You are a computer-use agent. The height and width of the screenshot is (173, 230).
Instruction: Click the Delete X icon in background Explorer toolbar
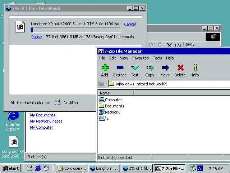click(169, 45)
